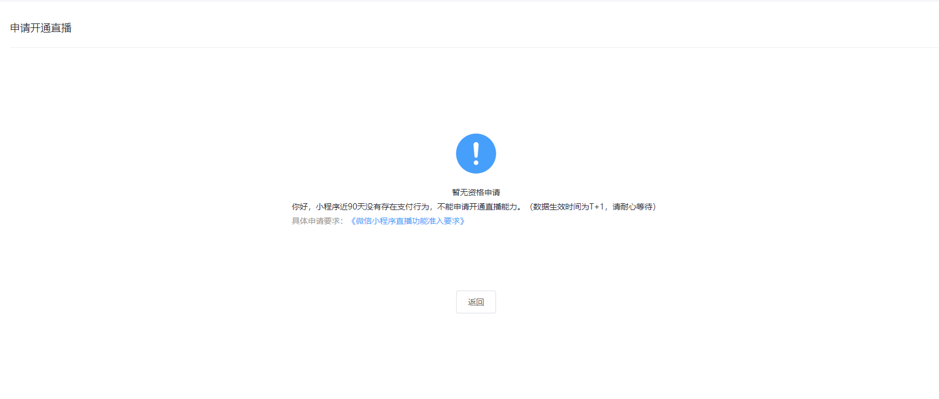Click the 具体申请要求： label
The image size is (939, 399).
318,221
